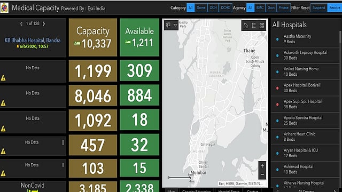Switch to the Contact tab below map
Viewport: 342px width, 192px height.
click(252, 191)
